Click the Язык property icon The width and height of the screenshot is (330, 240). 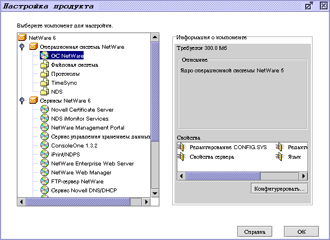pyautogui.click(x=279, y=156)
